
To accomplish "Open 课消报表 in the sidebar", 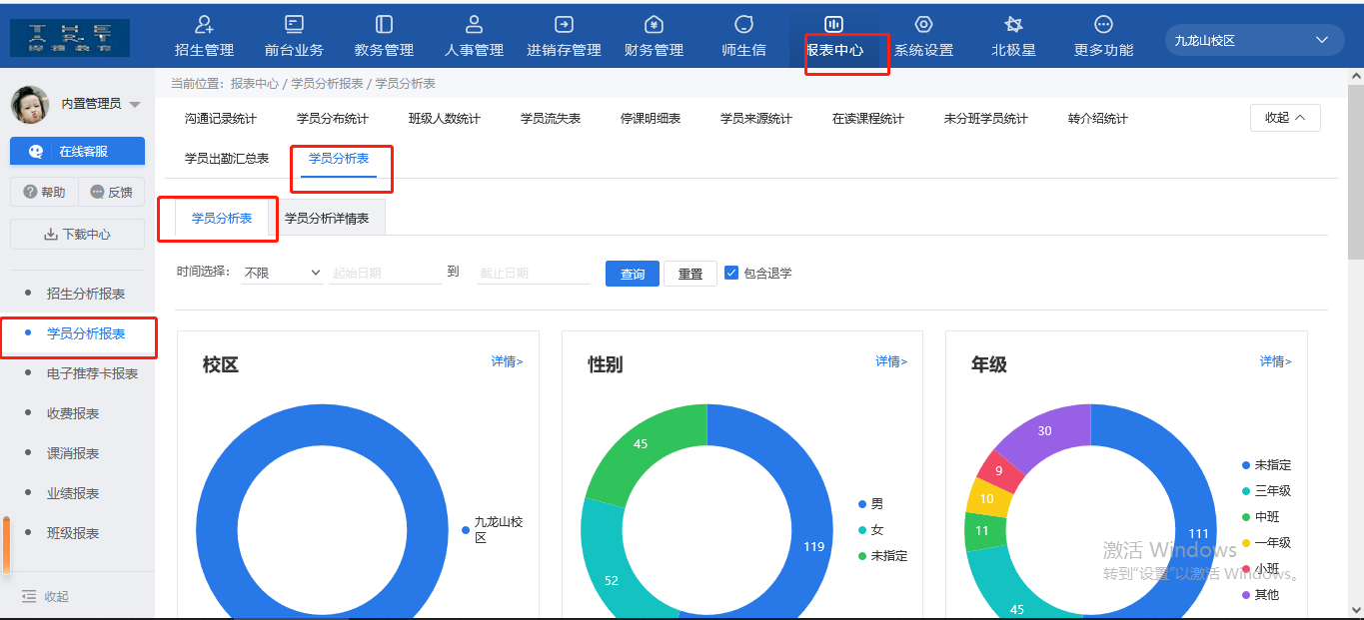I will point(73,453).
